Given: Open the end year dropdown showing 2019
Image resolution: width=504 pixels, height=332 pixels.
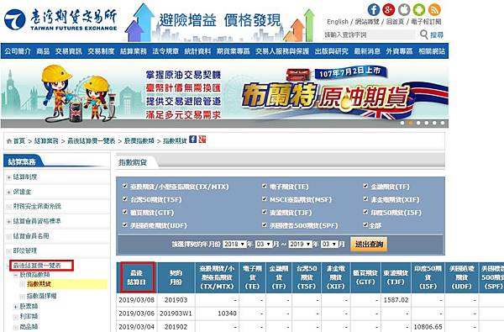Looking at the screenshot, I should 300,245.
